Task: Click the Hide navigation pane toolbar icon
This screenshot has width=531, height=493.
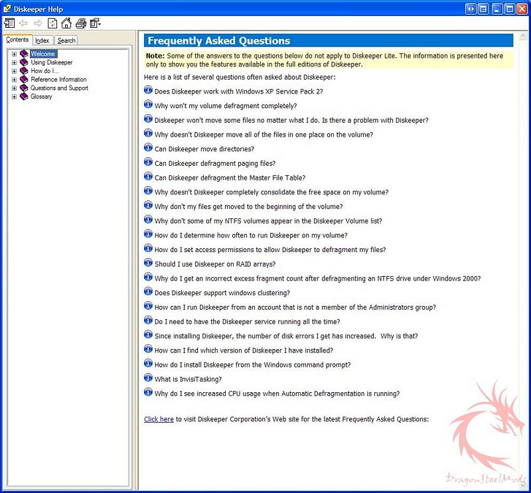Action: [x=9, y=23]
